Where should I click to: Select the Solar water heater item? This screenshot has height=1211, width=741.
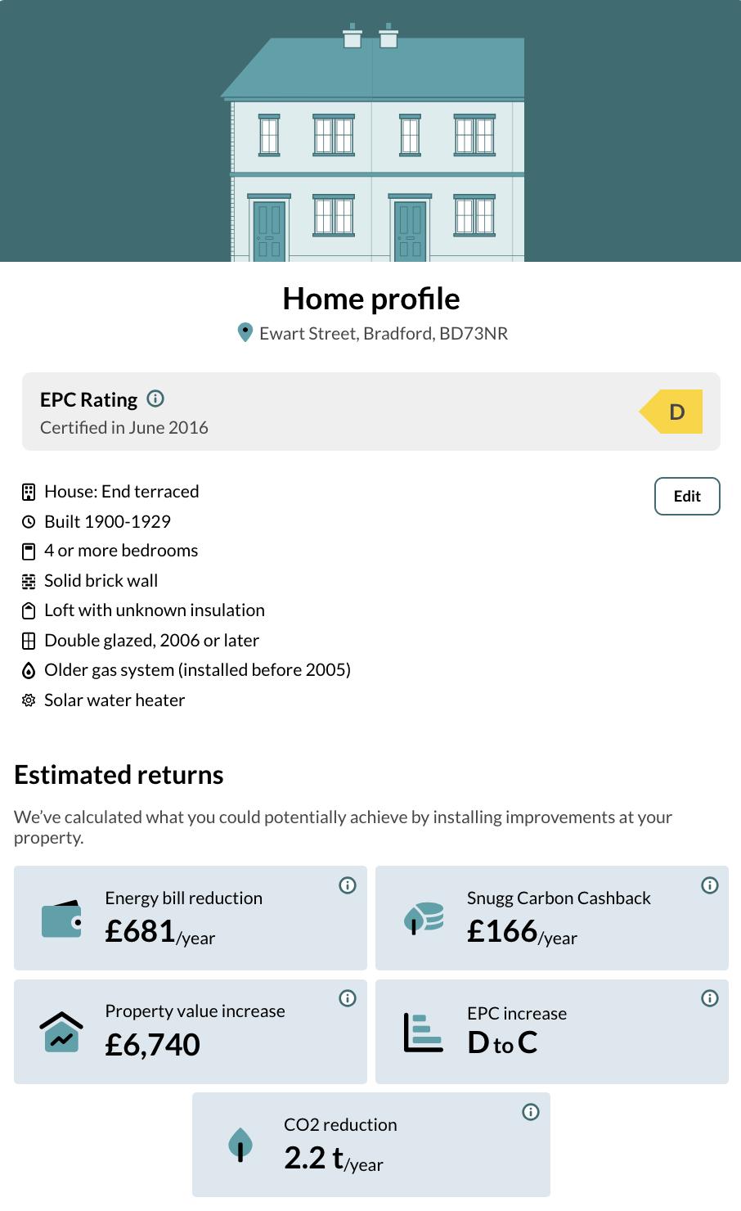point(115,700)
